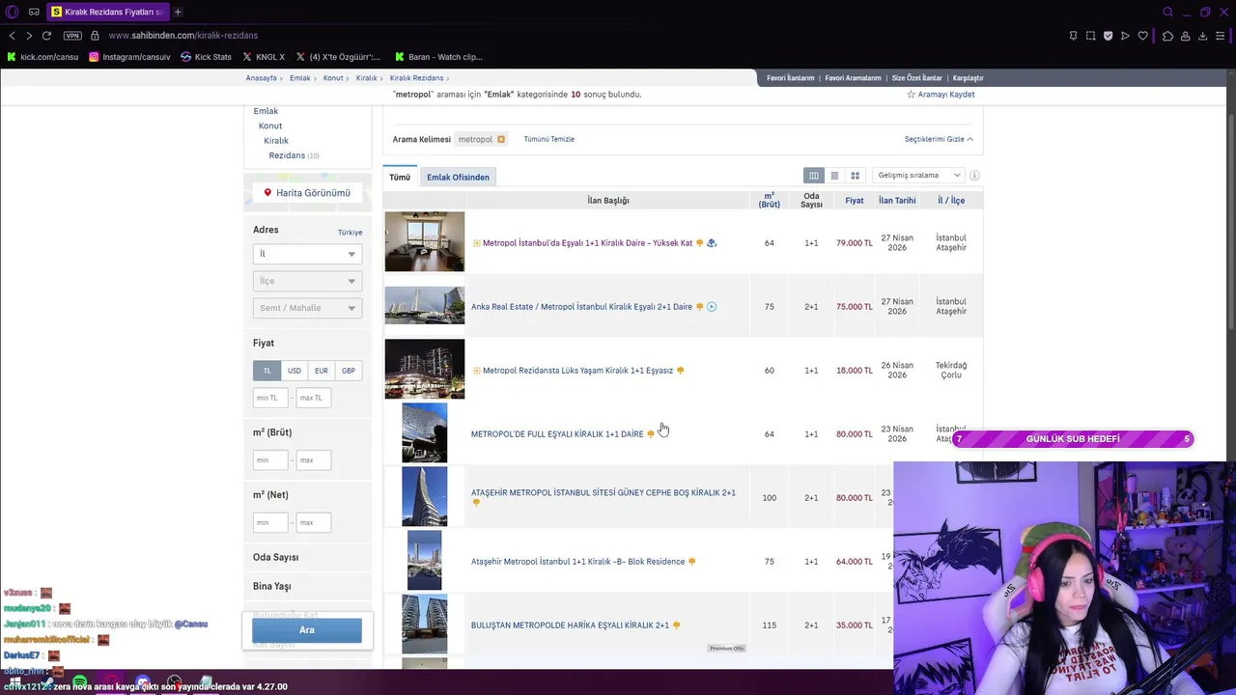Select the list view icon
This screenshot has height=695, width=1236.
pyautogui.click(x=834, y=176)
